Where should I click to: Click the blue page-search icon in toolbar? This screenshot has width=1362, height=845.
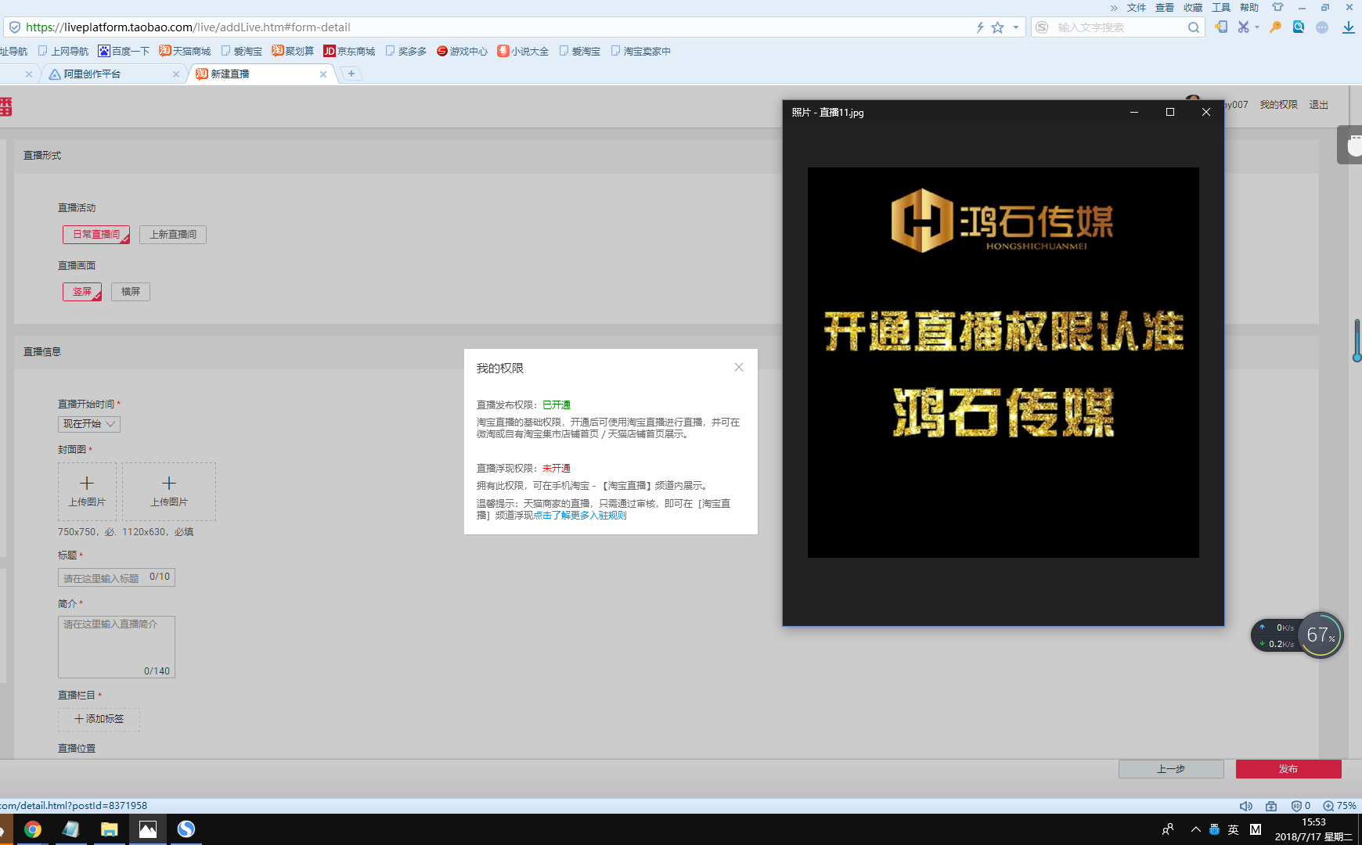(1299, 27)
